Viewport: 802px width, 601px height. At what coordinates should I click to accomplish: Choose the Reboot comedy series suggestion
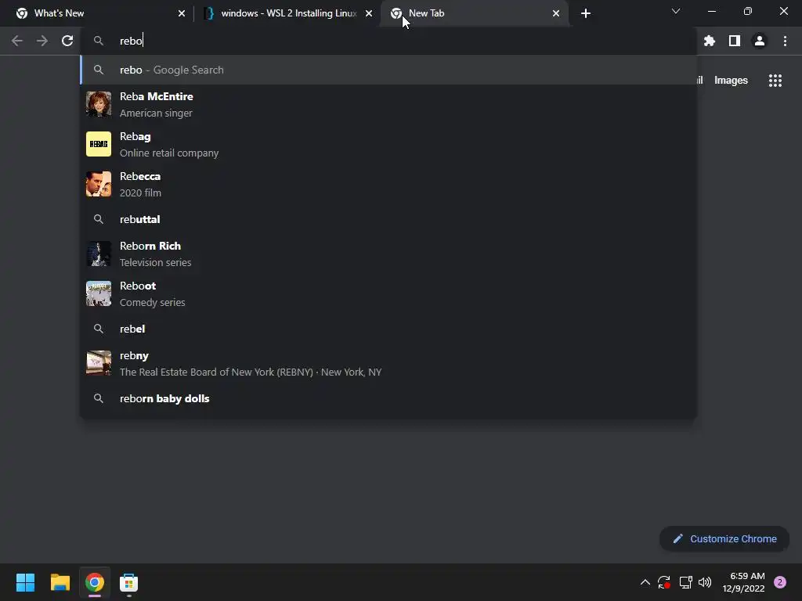point(388,293)
